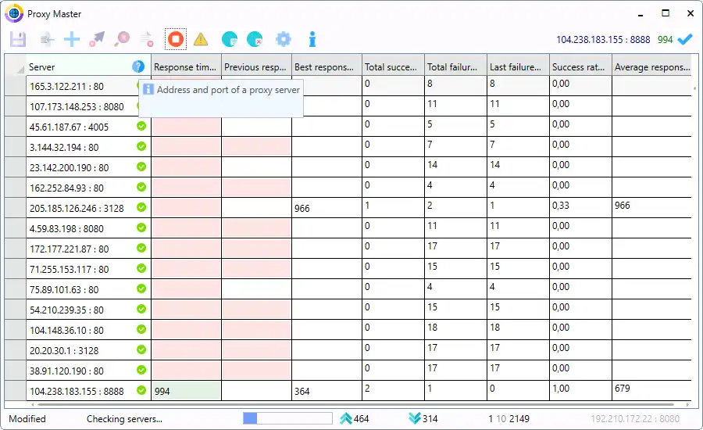Open settings via the gear icon
The height and width of the screenshot is (430, 703).
pos(284,40)
